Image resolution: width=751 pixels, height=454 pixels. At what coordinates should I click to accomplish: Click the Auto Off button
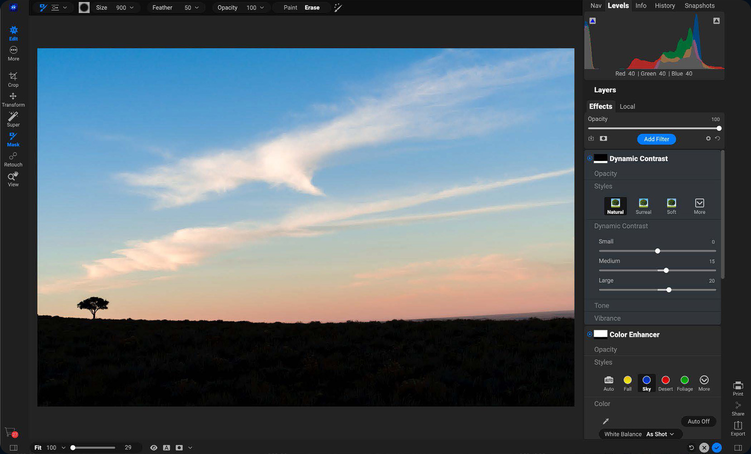698,421
